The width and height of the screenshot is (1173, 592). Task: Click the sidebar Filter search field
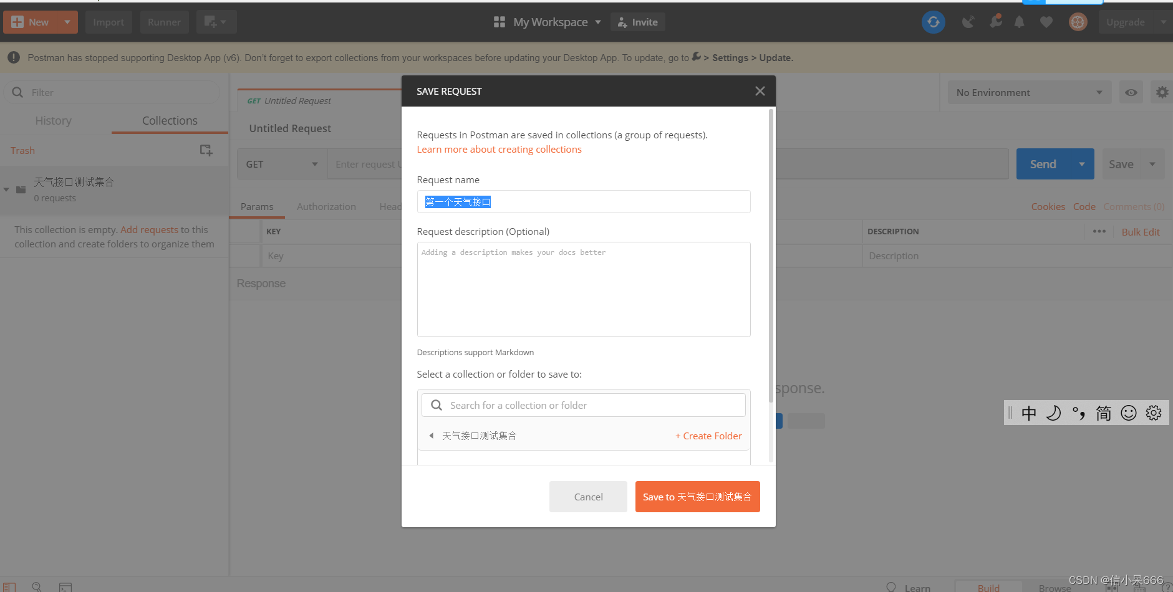112,92
